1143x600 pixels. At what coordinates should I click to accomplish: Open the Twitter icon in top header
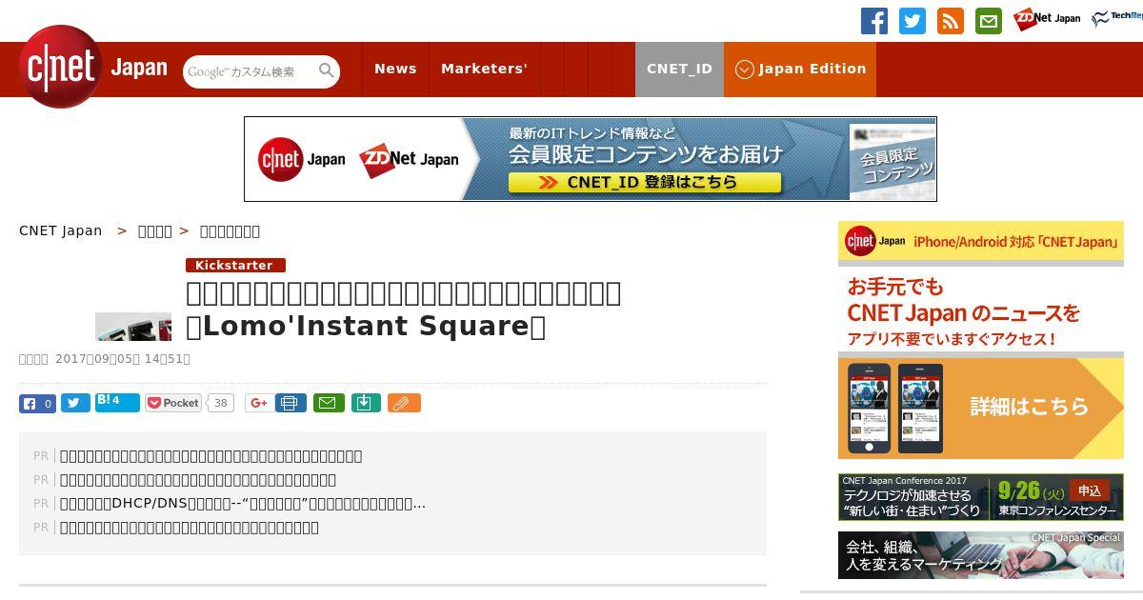(912, 21)
